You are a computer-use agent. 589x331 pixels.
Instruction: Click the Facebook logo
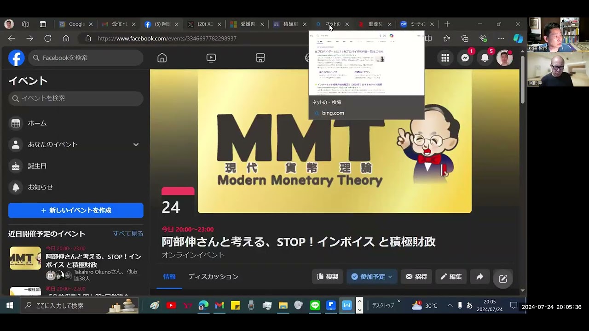pyautogui.click(x=17, y=58)
